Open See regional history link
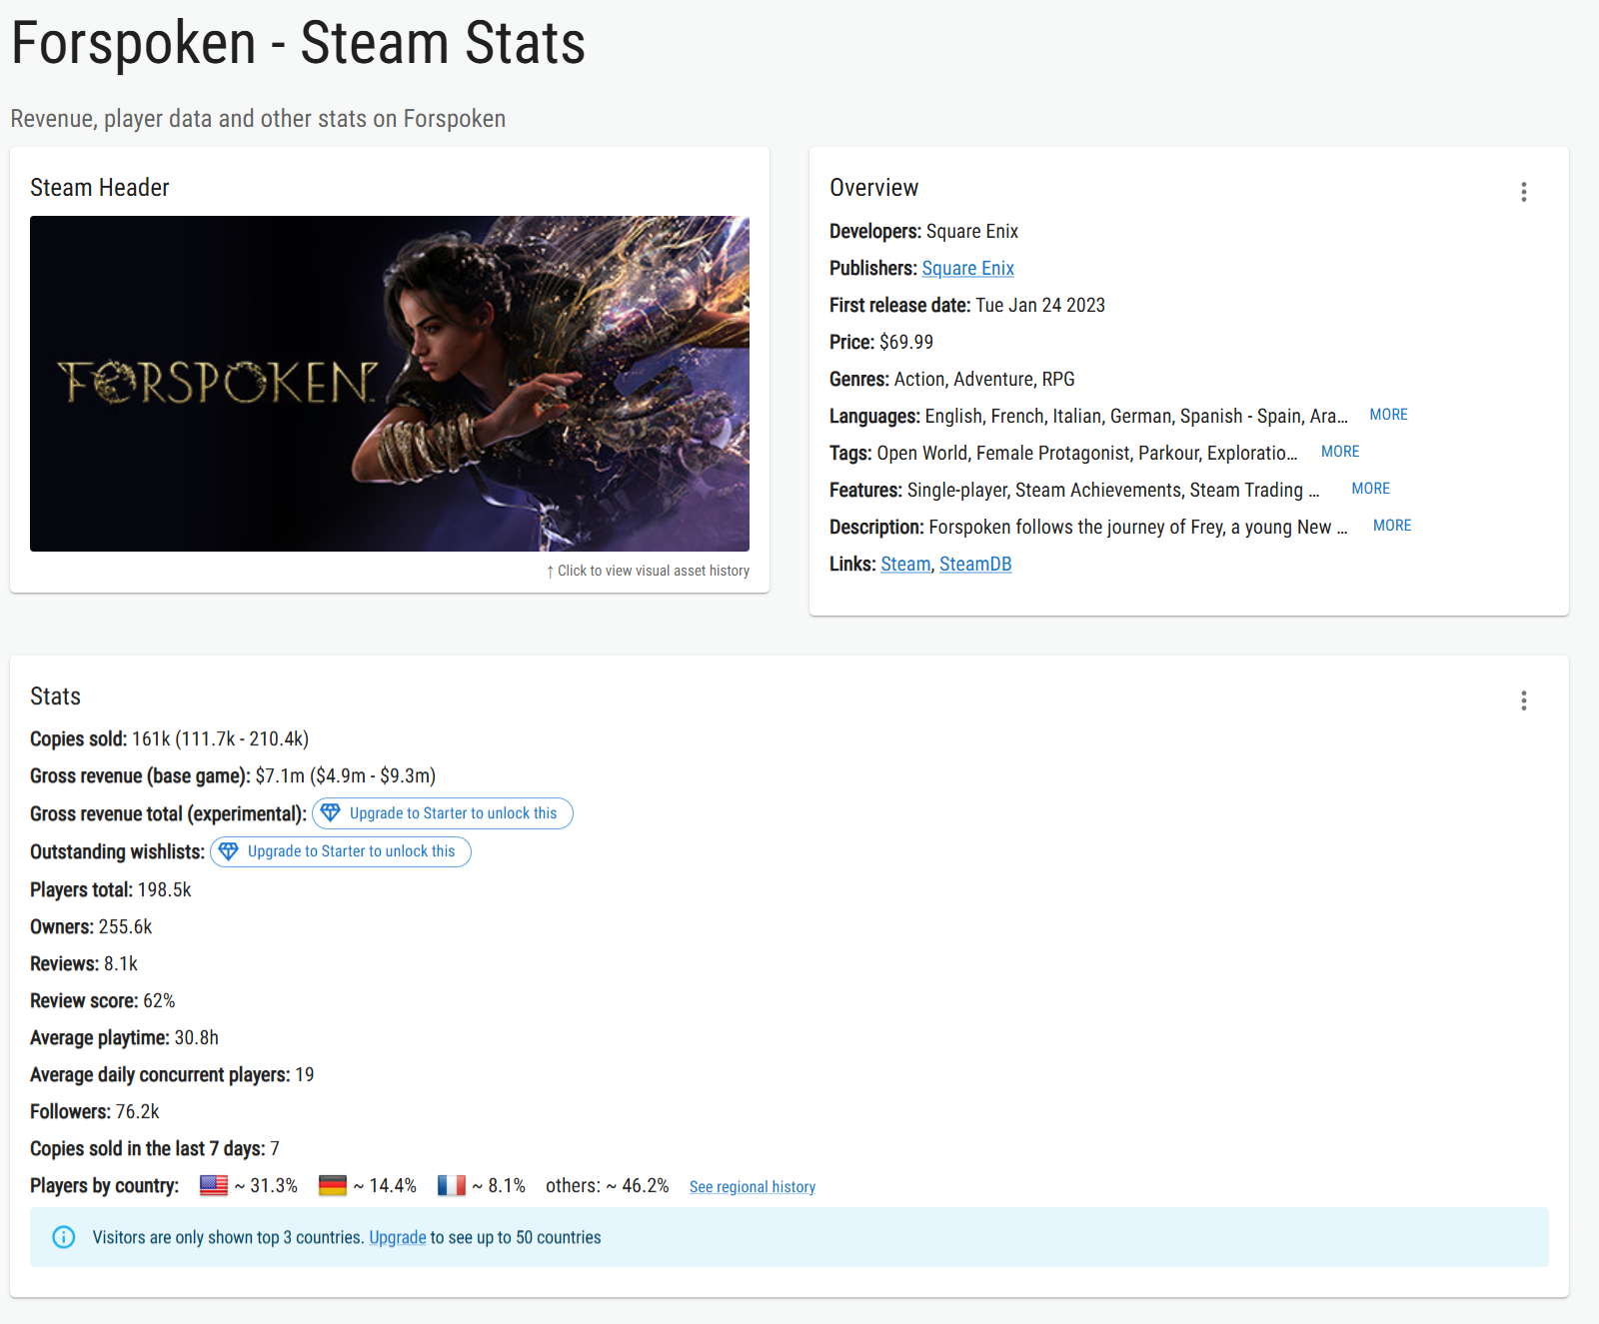The height and width of the screenshot is (1324, 1599). [753, 1187]
